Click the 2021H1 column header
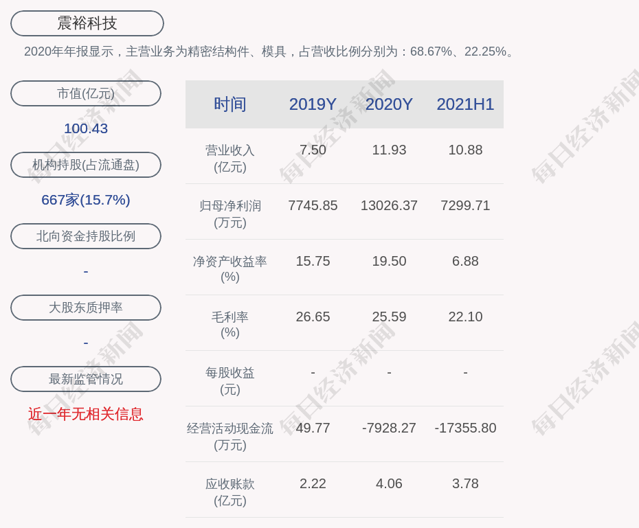This screenshot has height=528, width=639. click(465, 104)
